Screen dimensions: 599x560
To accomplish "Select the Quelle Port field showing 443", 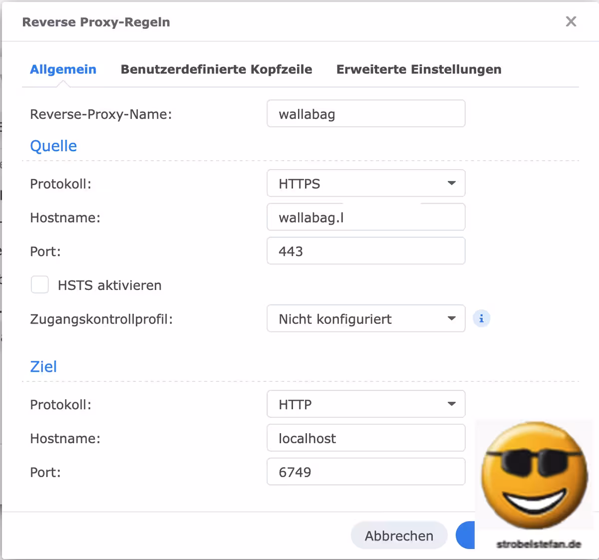I will (x=366, y=251).
